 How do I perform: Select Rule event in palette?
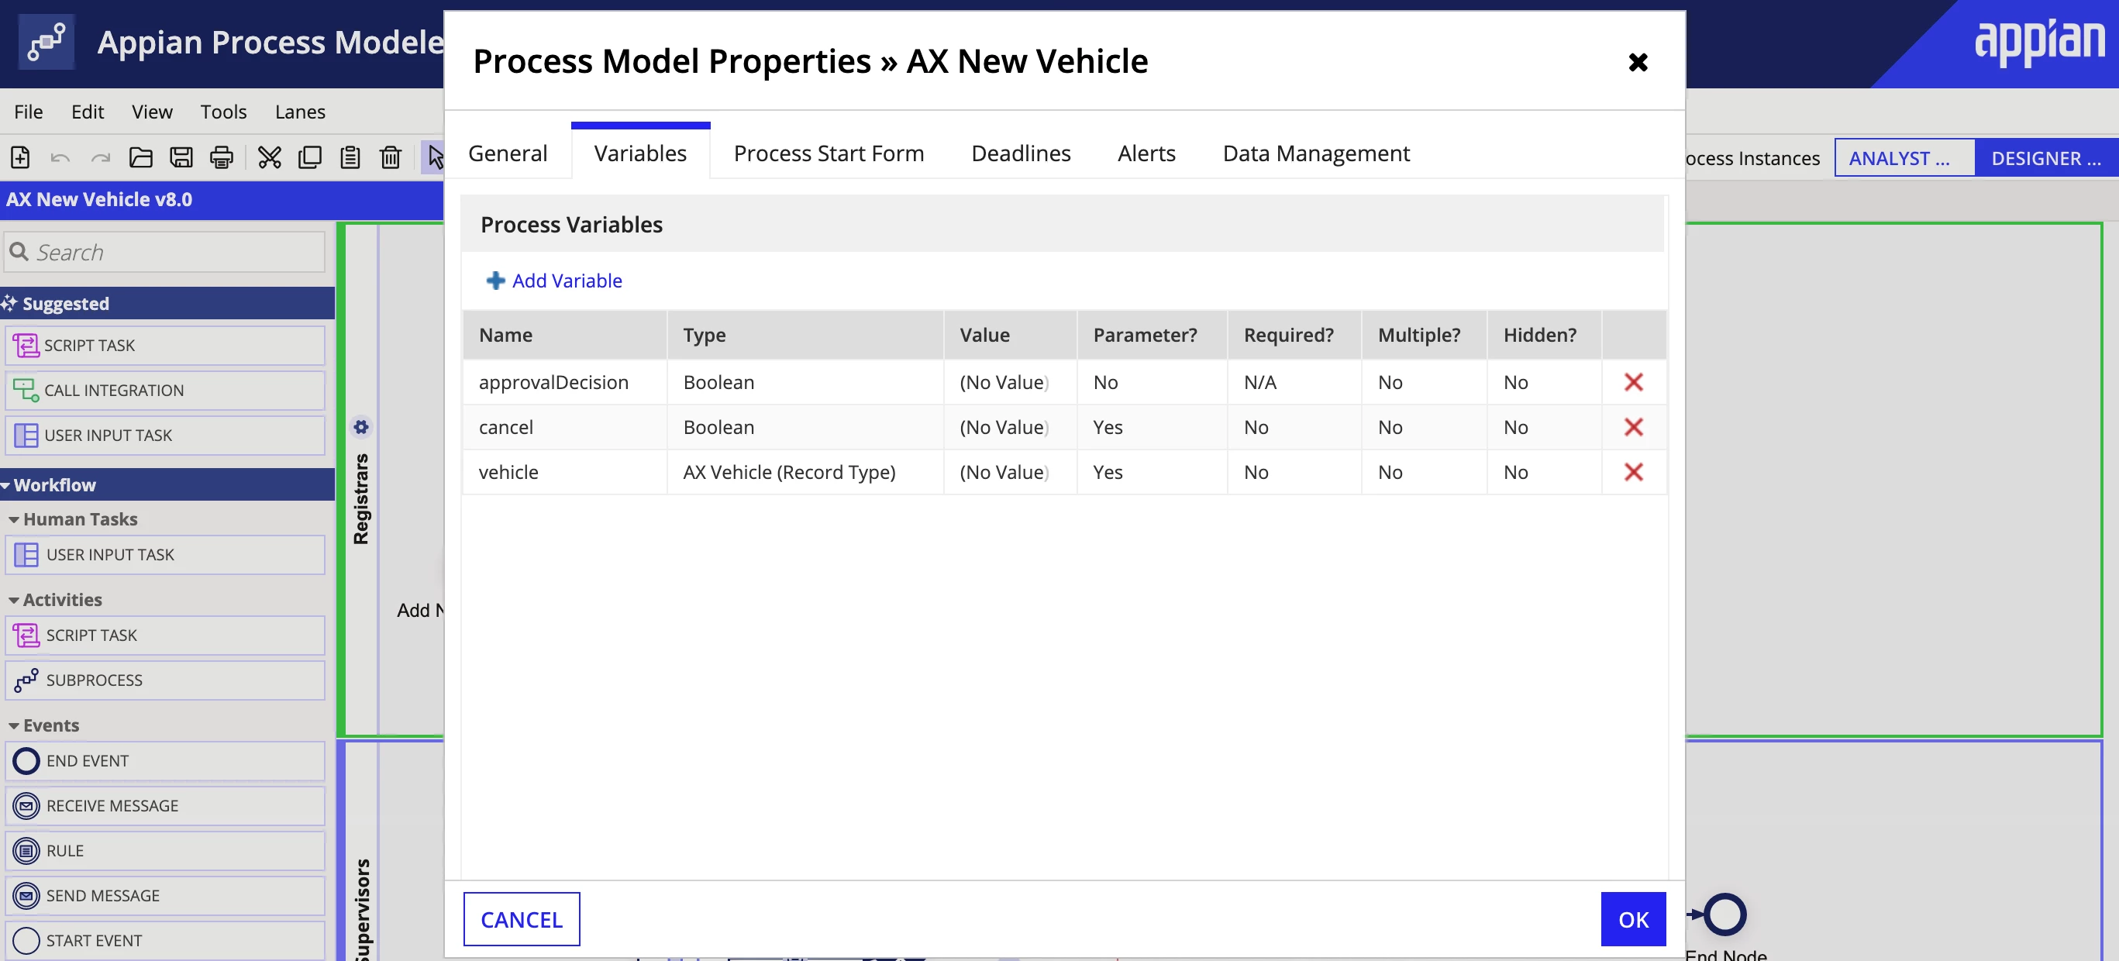[x=165, y=851]
